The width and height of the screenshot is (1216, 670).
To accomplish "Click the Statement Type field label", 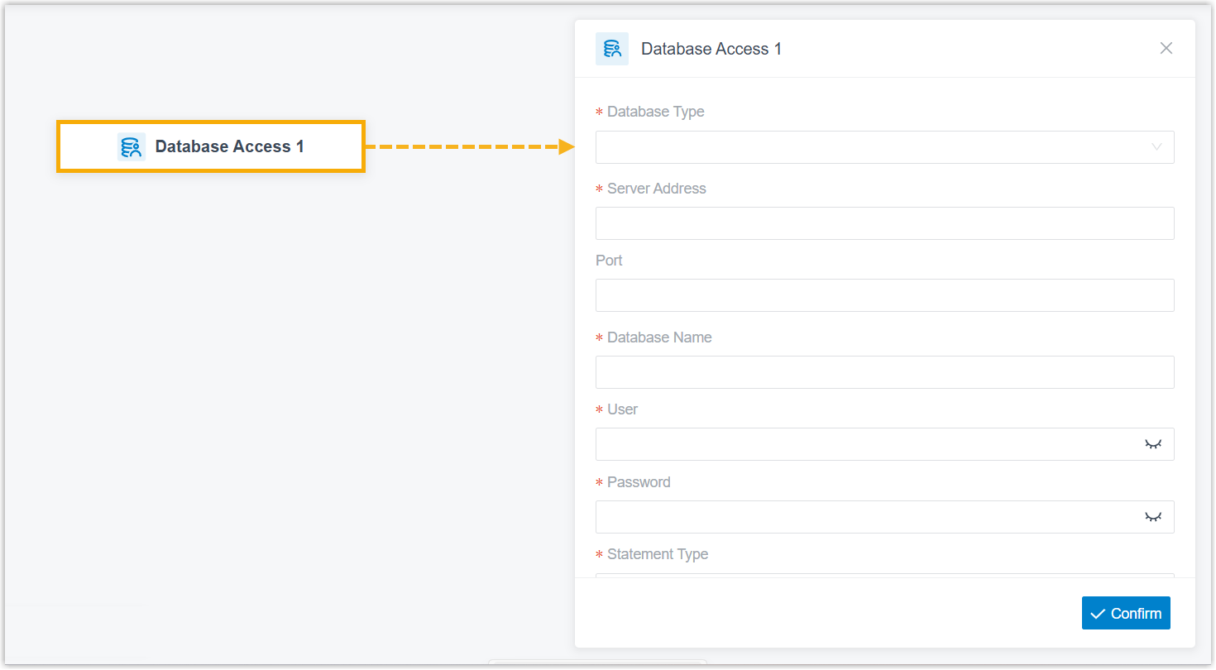I will coord(657,554).
